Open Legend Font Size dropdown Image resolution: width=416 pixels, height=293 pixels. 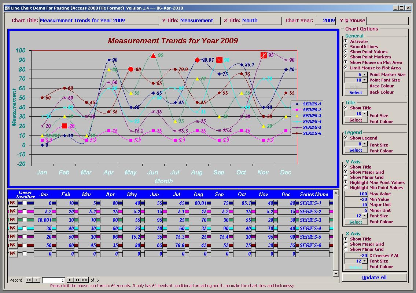pyautogui.click(x=365, y=144)
